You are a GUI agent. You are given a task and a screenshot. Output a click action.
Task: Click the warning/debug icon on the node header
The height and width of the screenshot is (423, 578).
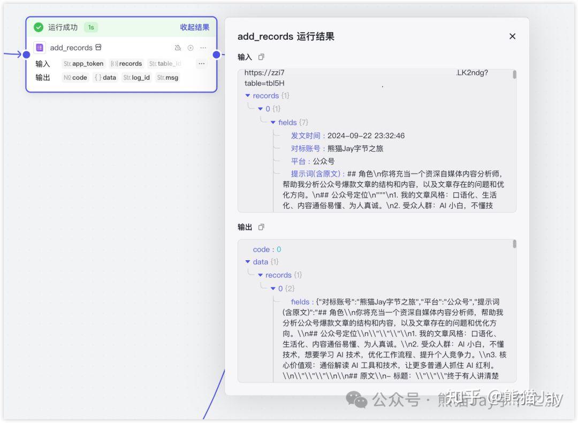[178, 48]
